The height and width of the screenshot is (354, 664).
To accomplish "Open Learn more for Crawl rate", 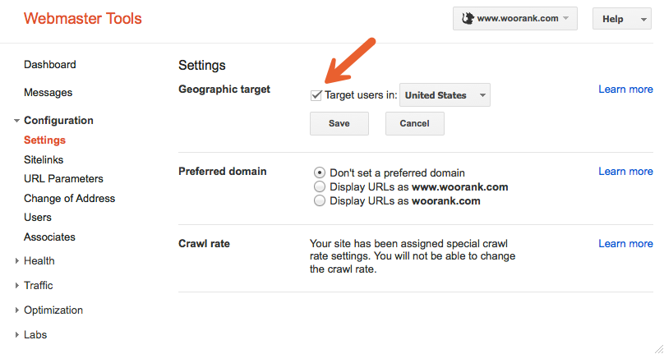I will (x=625, y=244).
